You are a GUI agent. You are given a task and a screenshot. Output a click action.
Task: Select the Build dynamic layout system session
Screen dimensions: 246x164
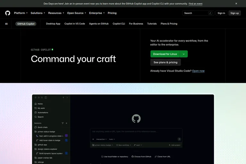49,153
